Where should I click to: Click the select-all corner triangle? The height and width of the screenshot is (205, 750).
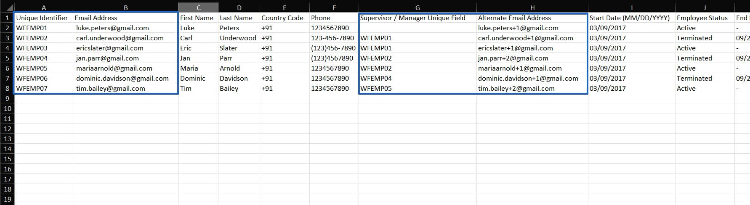tap(9, 8)
